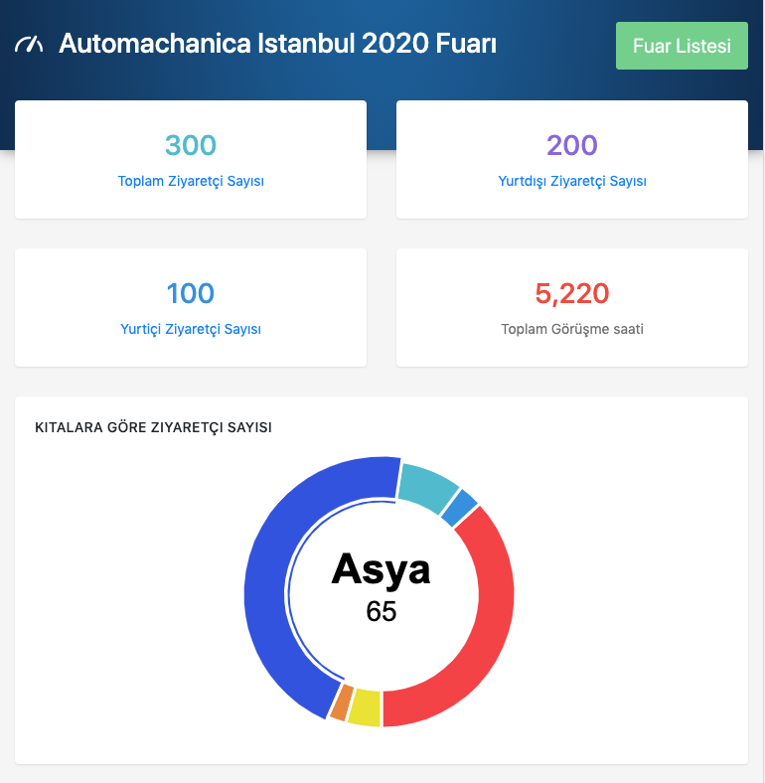Click the 300 total visitors number
Viewport: 765px width, 783px height.
click(x=191, y=146)
